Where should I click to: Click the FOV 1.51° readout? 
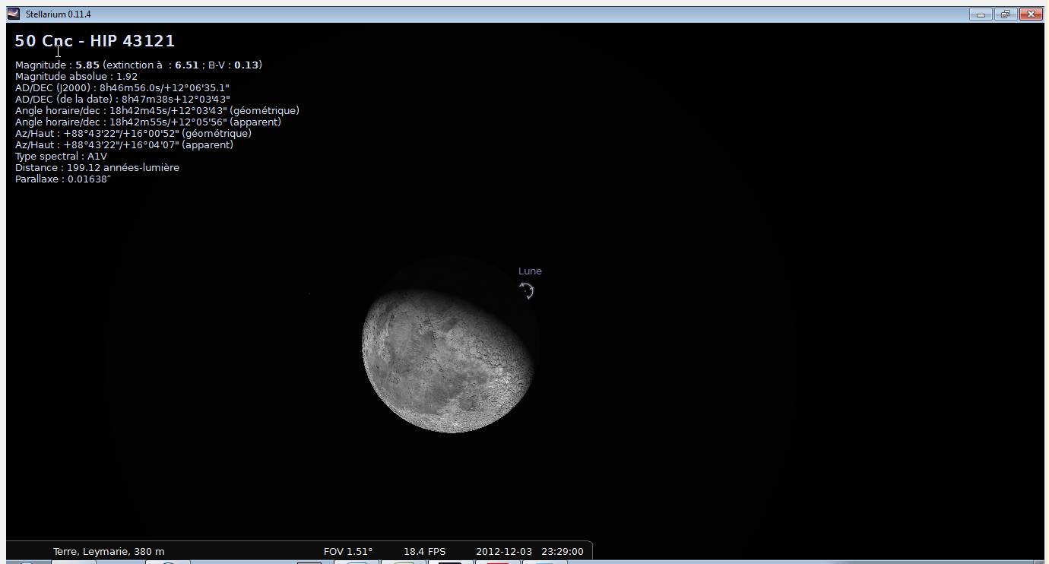click(x=348, y=552)
